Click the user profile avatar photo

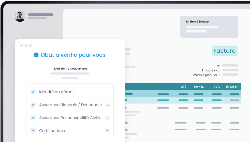[x=20, y=16]
